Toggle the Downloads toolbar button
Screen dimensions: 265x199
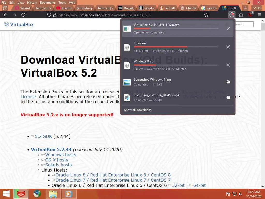click(232, 15)
